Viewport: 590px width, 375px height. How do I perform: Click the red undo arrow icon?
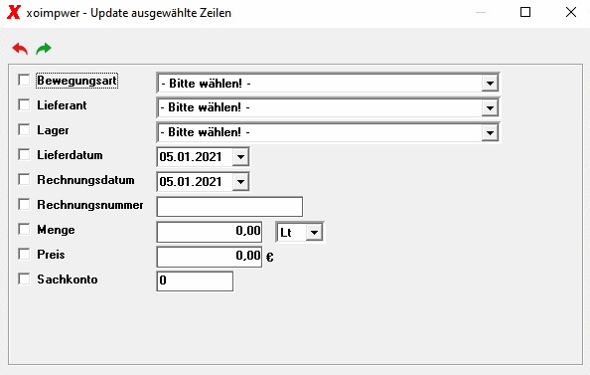pos(20,49)
